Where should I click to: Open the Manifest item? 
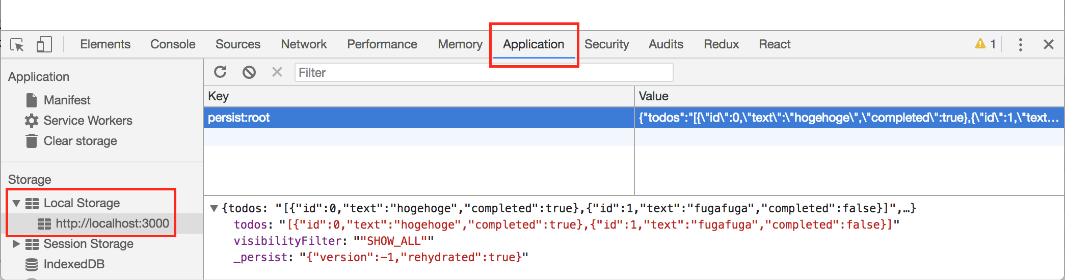click(x=67, y=100)
